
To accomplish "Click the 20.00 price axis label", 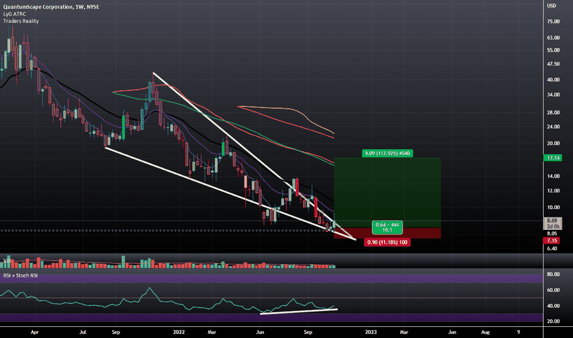I will [553, 143].
